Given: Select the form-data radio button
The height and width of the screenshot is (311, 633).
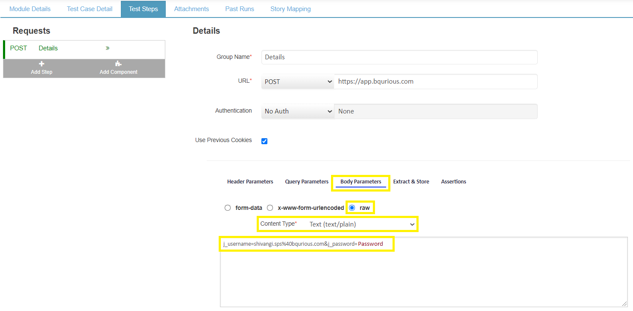Looking at the screenshot, I should (228, 208).
